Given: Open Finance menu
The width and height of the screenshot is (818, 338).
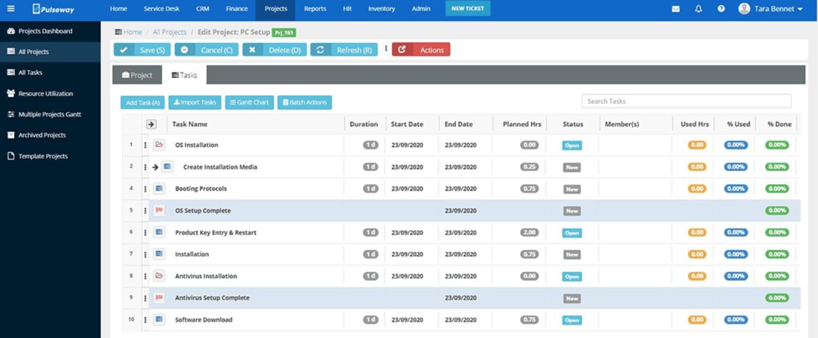Looking at the screenshot, I should click(237, 9).
